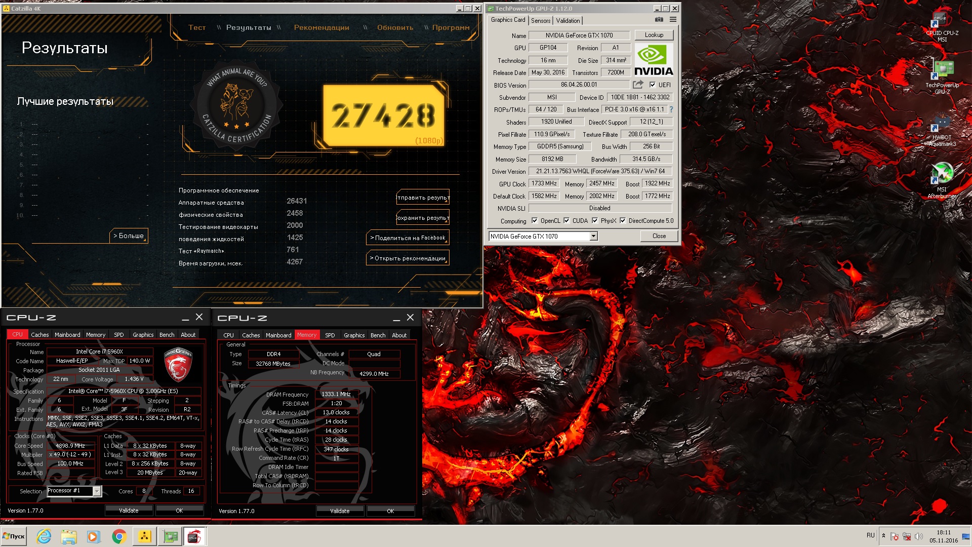Open Mainboard tab in left CPU-Z window

tap(67, 335)
